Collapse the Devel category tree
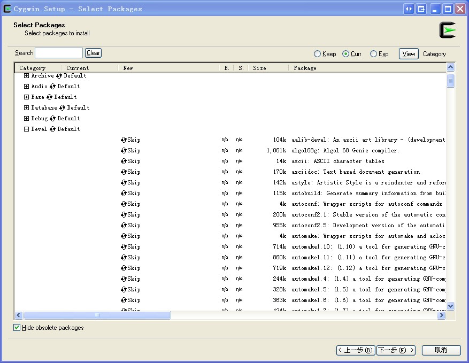469x363 pixels. (26, 129)
